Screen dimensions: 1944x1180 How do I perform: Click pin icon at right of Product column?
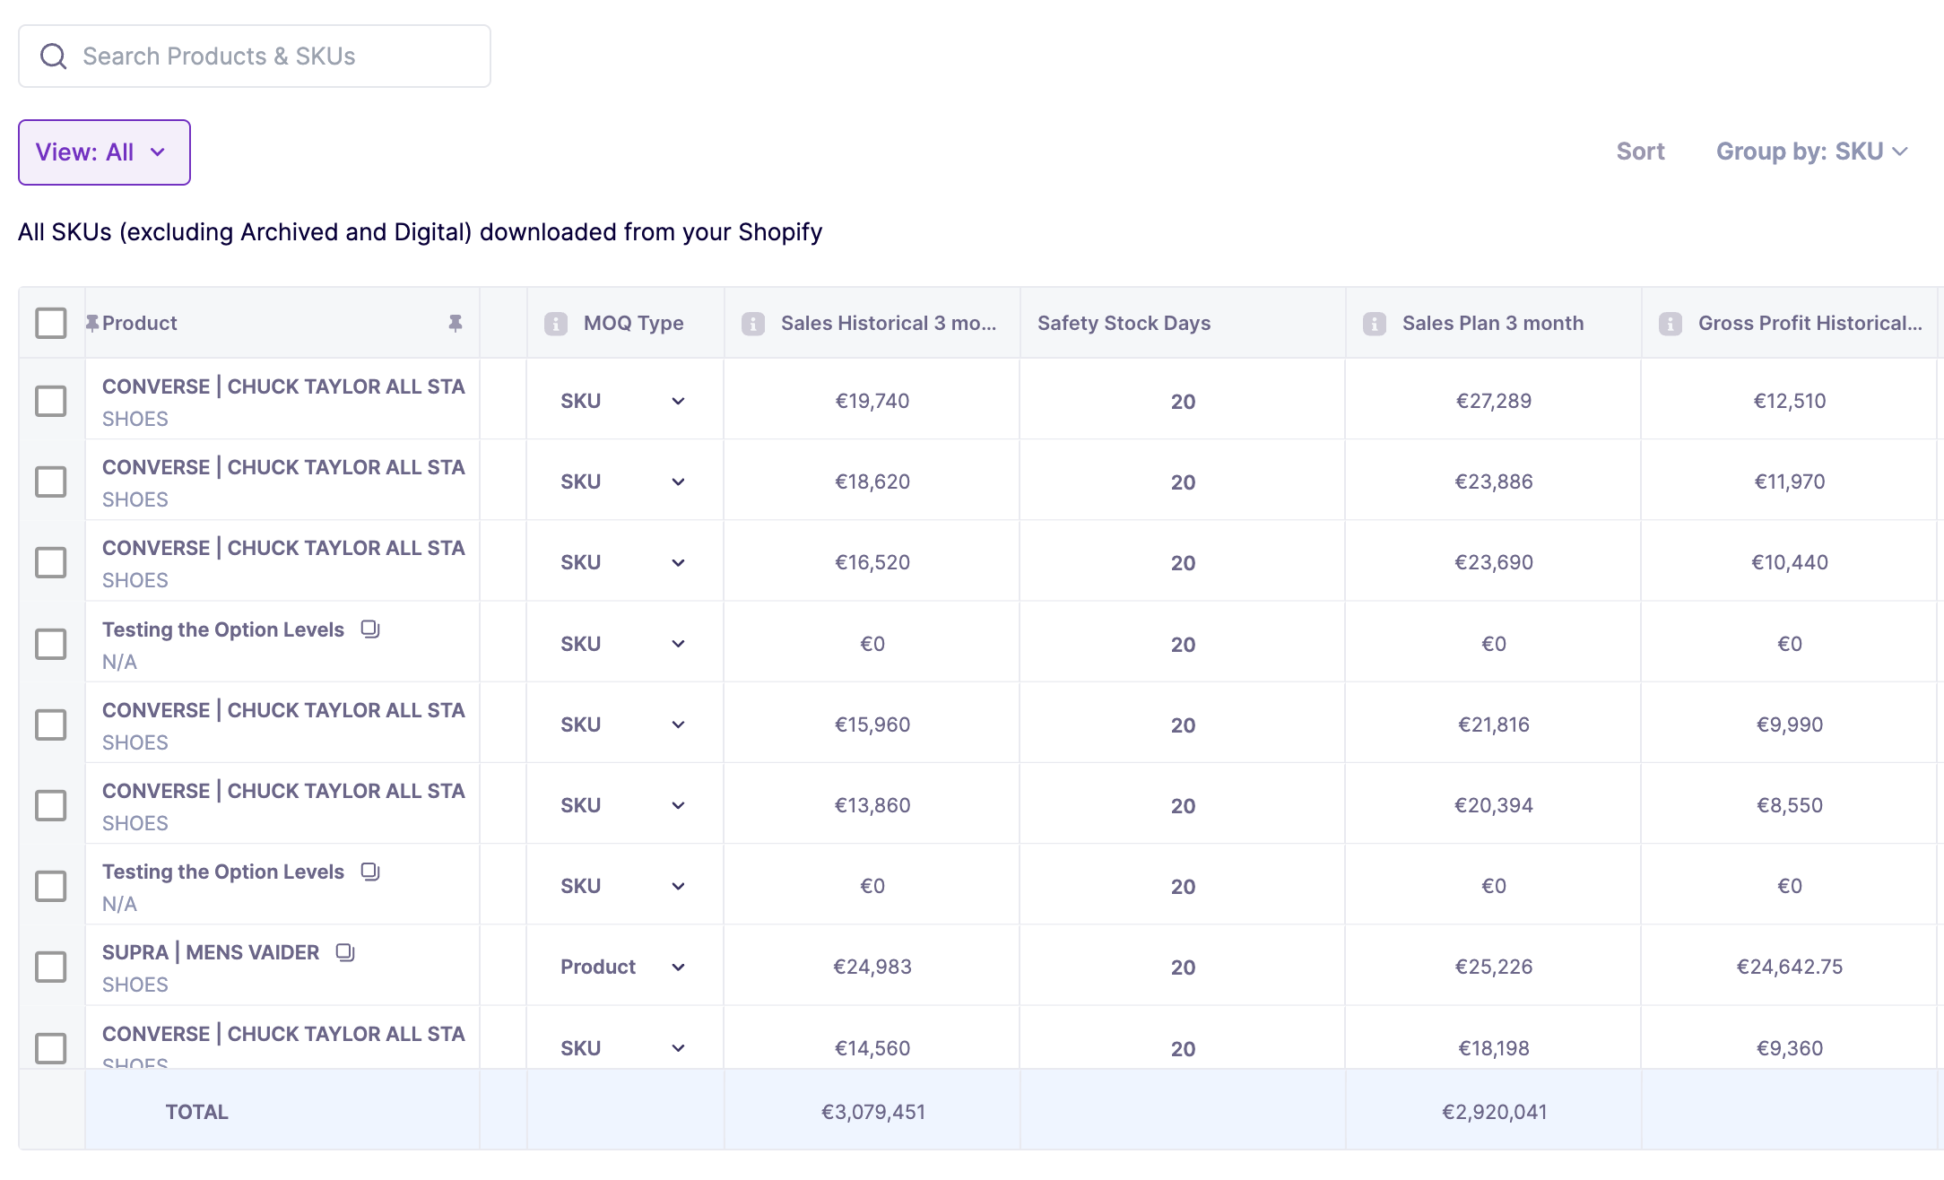(456, 323)
